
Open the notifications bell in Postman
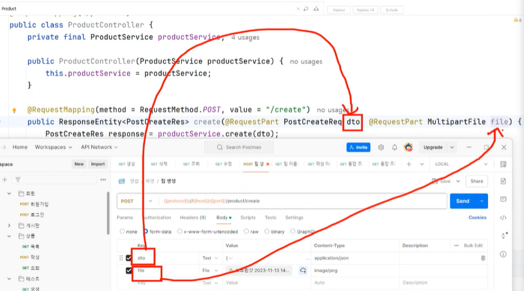[x=394, y=147]
